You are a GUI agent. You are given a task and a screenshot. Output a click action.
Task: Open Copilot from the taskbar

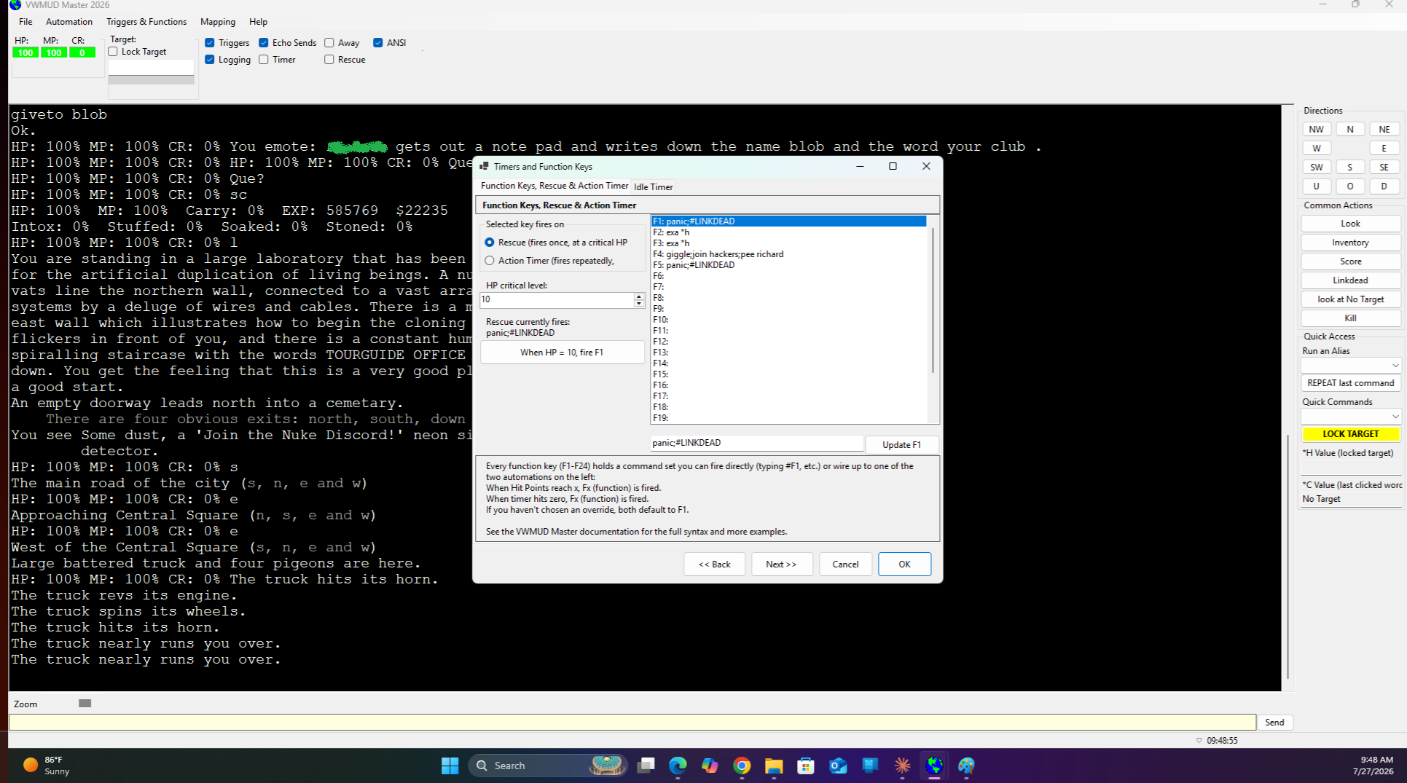[x=710, y=766]
